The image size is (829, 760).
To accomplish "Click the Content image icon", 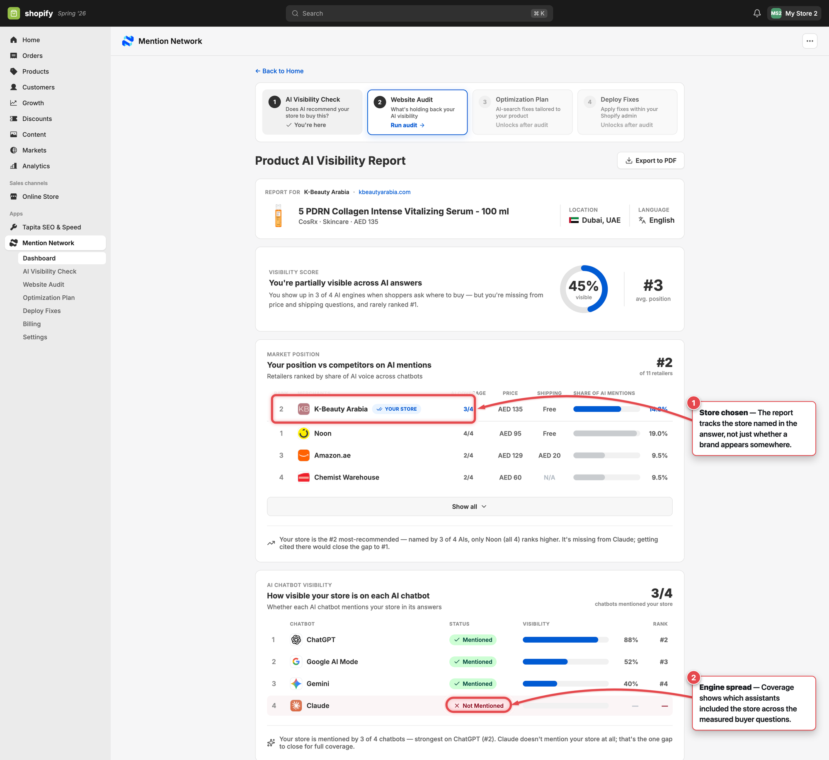I will [x=14, y=134].
